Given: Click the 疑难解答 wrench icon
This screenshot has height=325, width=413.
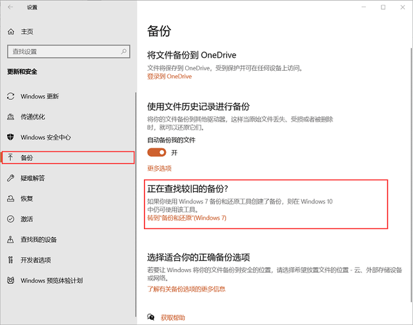Looking at the screenshot, I should coord(10,178).
